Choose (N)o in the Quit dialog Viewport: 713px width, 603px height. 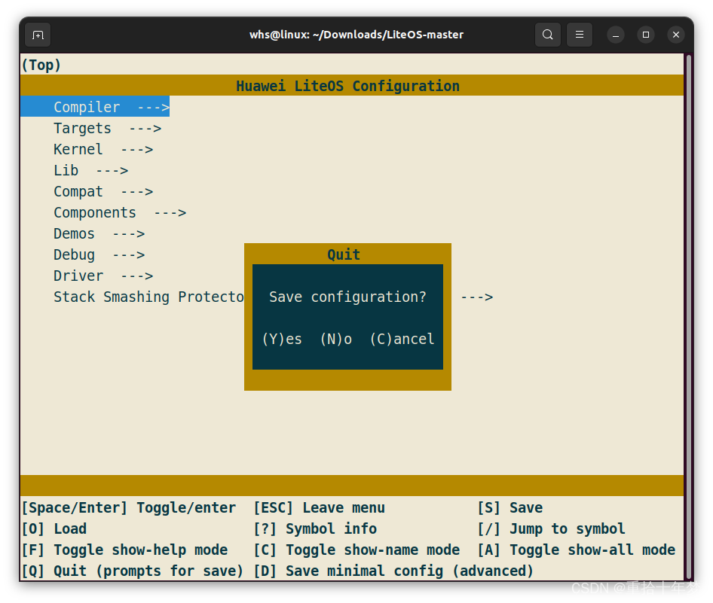(x=336, y=340)
